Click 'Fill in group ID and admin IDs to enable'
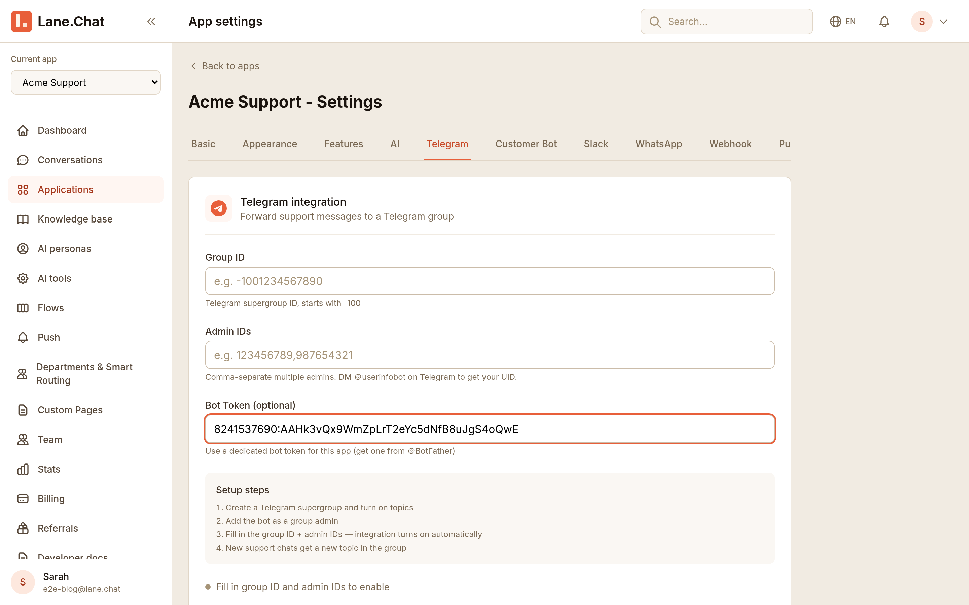The height and width of the screenshot is (605, 969). click(303, 587)
